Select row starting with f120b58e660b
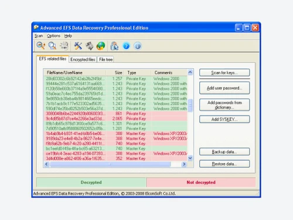This screenshot has height=220, width=293. tap(115, 89)
